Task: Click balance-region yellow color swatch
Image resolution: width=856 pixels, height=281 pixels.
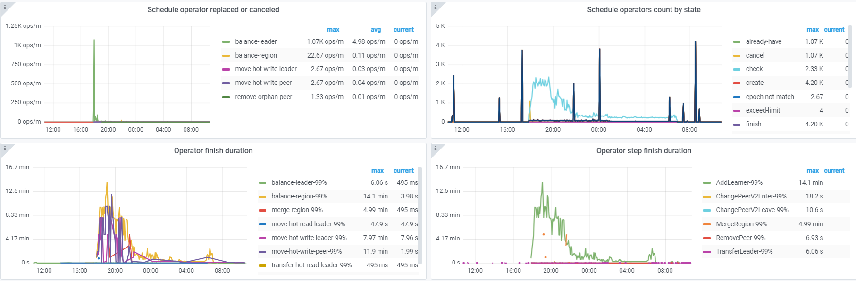Action: (226, 56)
